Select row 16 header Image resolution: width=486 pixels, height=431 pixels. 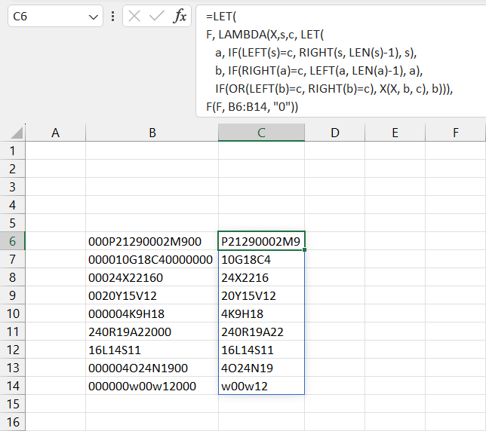click(x=12, y=422)
